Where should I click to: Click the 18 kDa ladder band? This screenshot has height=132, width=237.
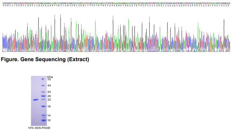point(43,106)
